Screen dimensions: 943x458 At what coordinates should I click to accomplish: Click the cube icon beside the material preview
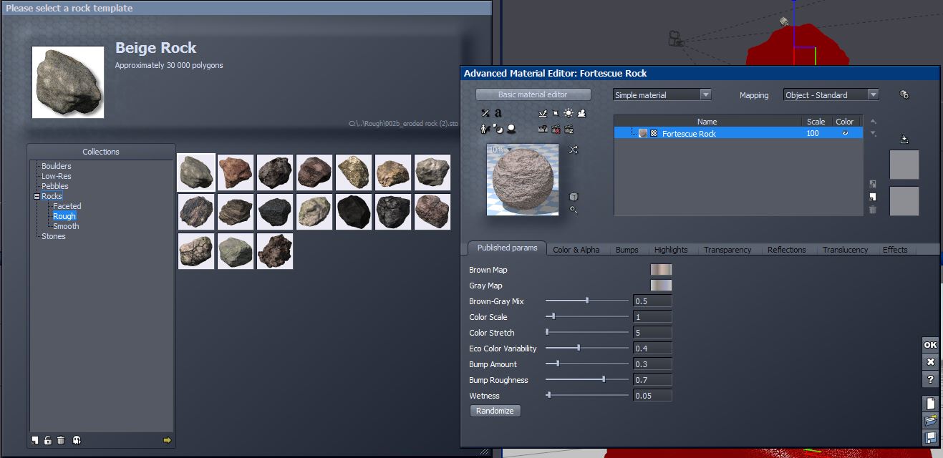click(574, 197)
